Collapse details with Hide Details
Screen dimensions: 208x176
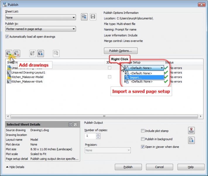15,167
